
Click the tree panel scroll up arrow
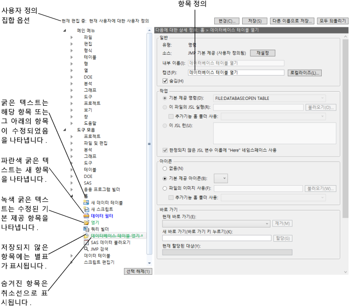click(x=149, y=30)
